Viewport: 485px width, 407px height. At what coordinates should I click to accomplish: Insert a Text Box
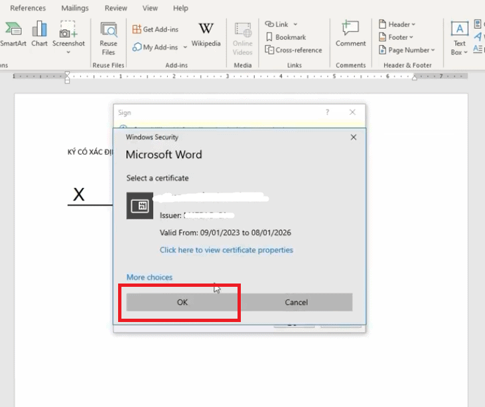[x=459, y=39]
